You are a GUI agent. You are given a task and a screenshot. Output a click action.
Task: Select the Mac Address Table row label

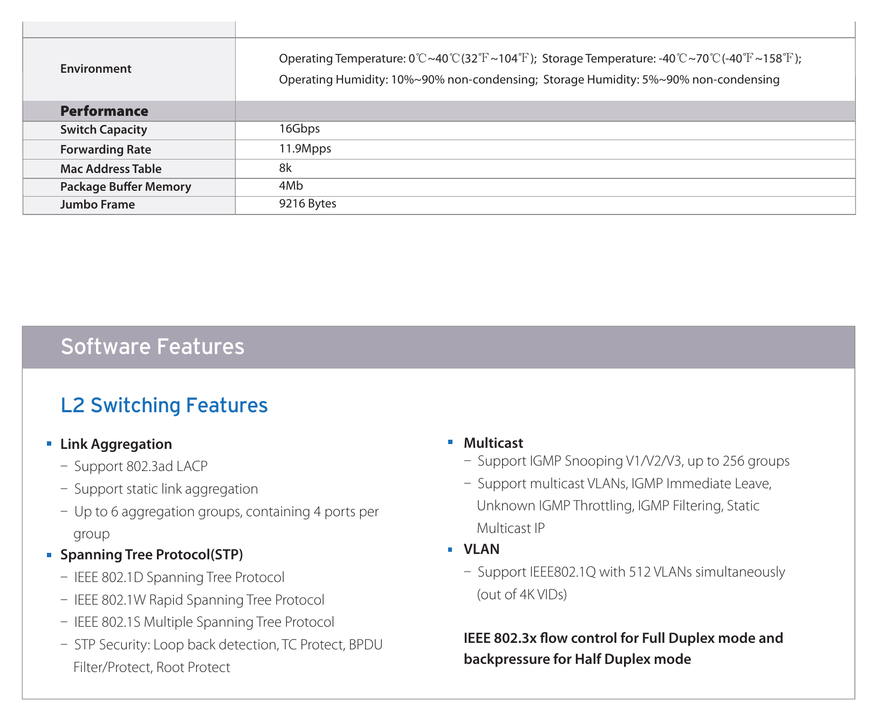[x=111, y=169]
